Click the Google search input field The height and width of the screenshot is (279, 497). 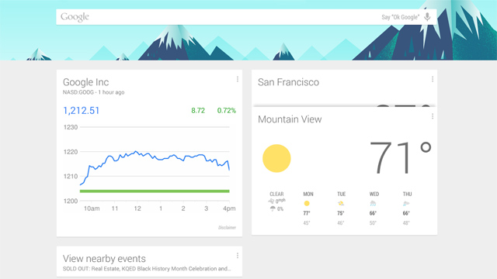[x=246, y=17]
